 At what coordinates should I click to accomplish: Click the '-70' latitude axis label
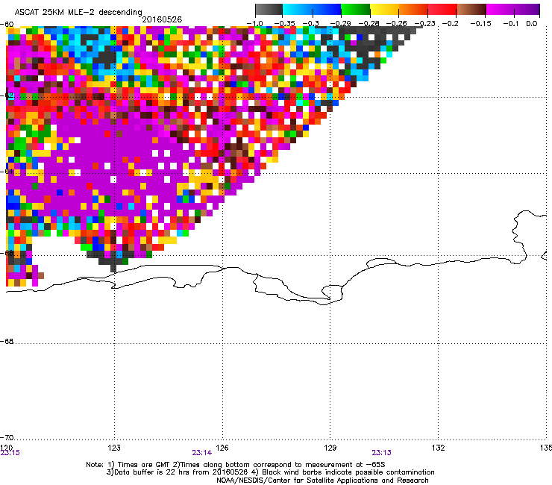click(7, 437)
